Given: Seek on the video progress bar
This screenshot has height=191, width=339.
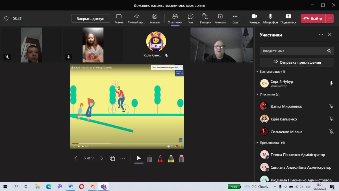Looking at the screenshot, I should (127, 143).
